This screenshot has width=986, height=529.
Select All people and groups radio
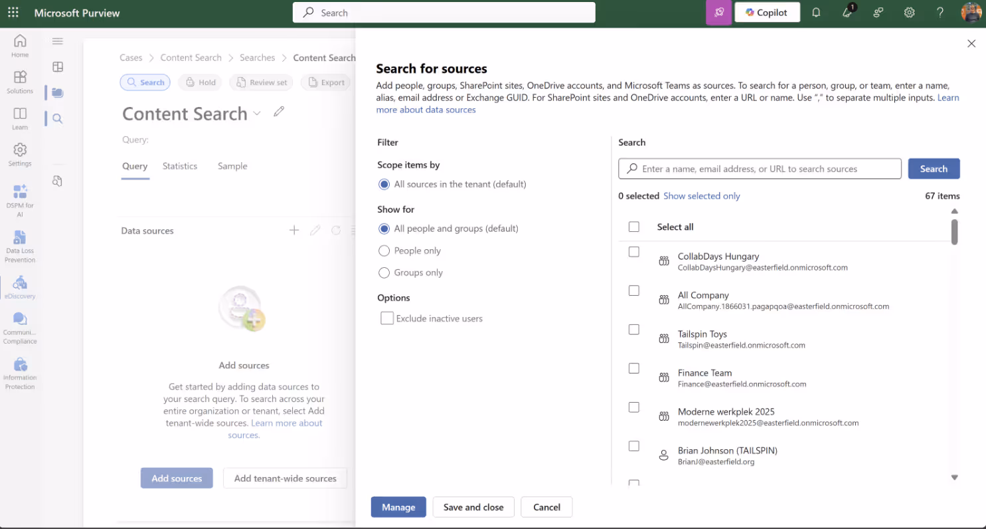coord(384,229)
